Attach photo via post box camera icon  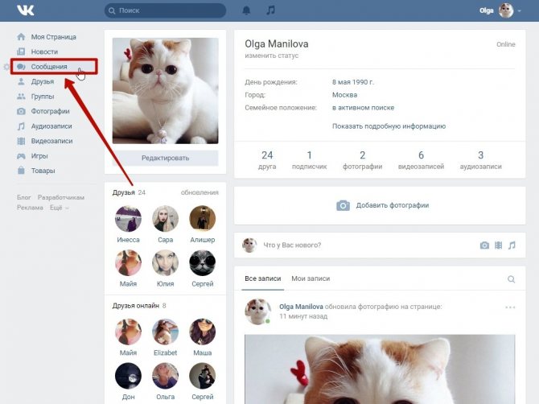(x=484, y=245)
